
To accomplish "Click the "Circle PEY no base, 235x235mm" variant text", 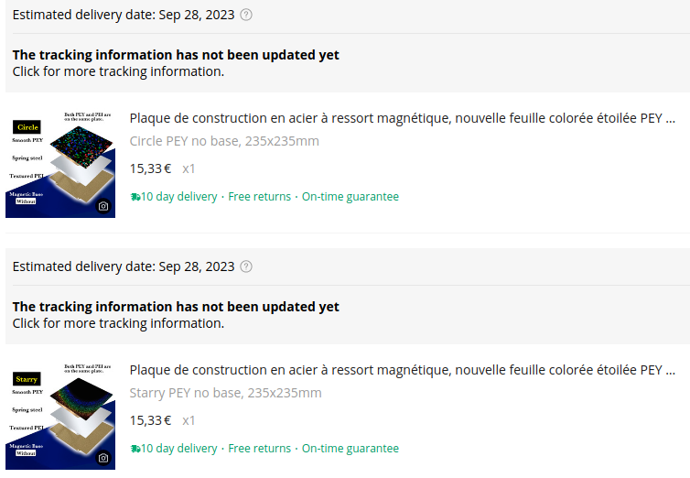I will point(224,141).
